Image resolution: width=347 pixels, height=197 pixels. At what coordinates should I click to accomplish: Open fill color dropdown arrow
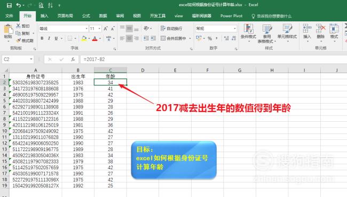pyautogui.click(x=89, y=38)
